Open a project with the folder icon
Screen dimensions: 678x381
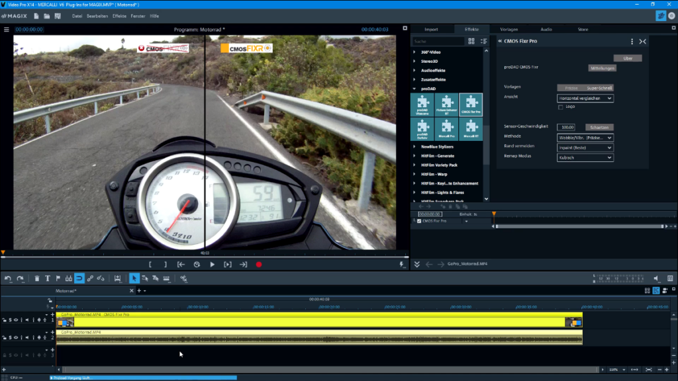(47, 16)
